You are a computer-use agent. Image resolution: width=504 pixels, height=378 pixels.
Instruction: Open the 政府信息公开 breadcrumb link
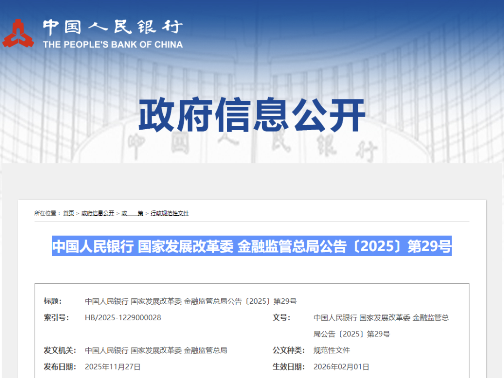click(98, 213)
